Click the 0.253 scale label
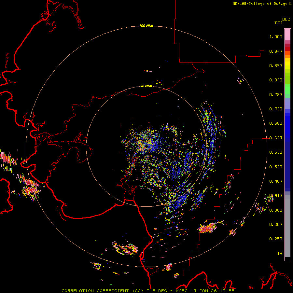Viewport: 293px width, 293px height. tap(276, 239)
